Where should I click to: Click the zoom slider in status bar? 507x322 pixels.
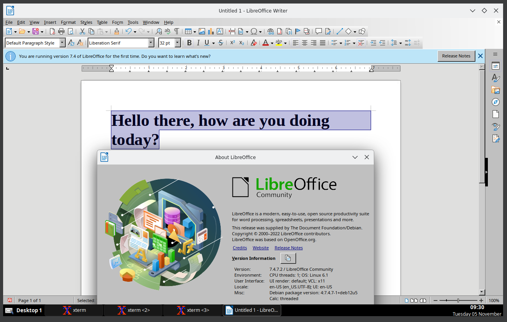[458, 301]
